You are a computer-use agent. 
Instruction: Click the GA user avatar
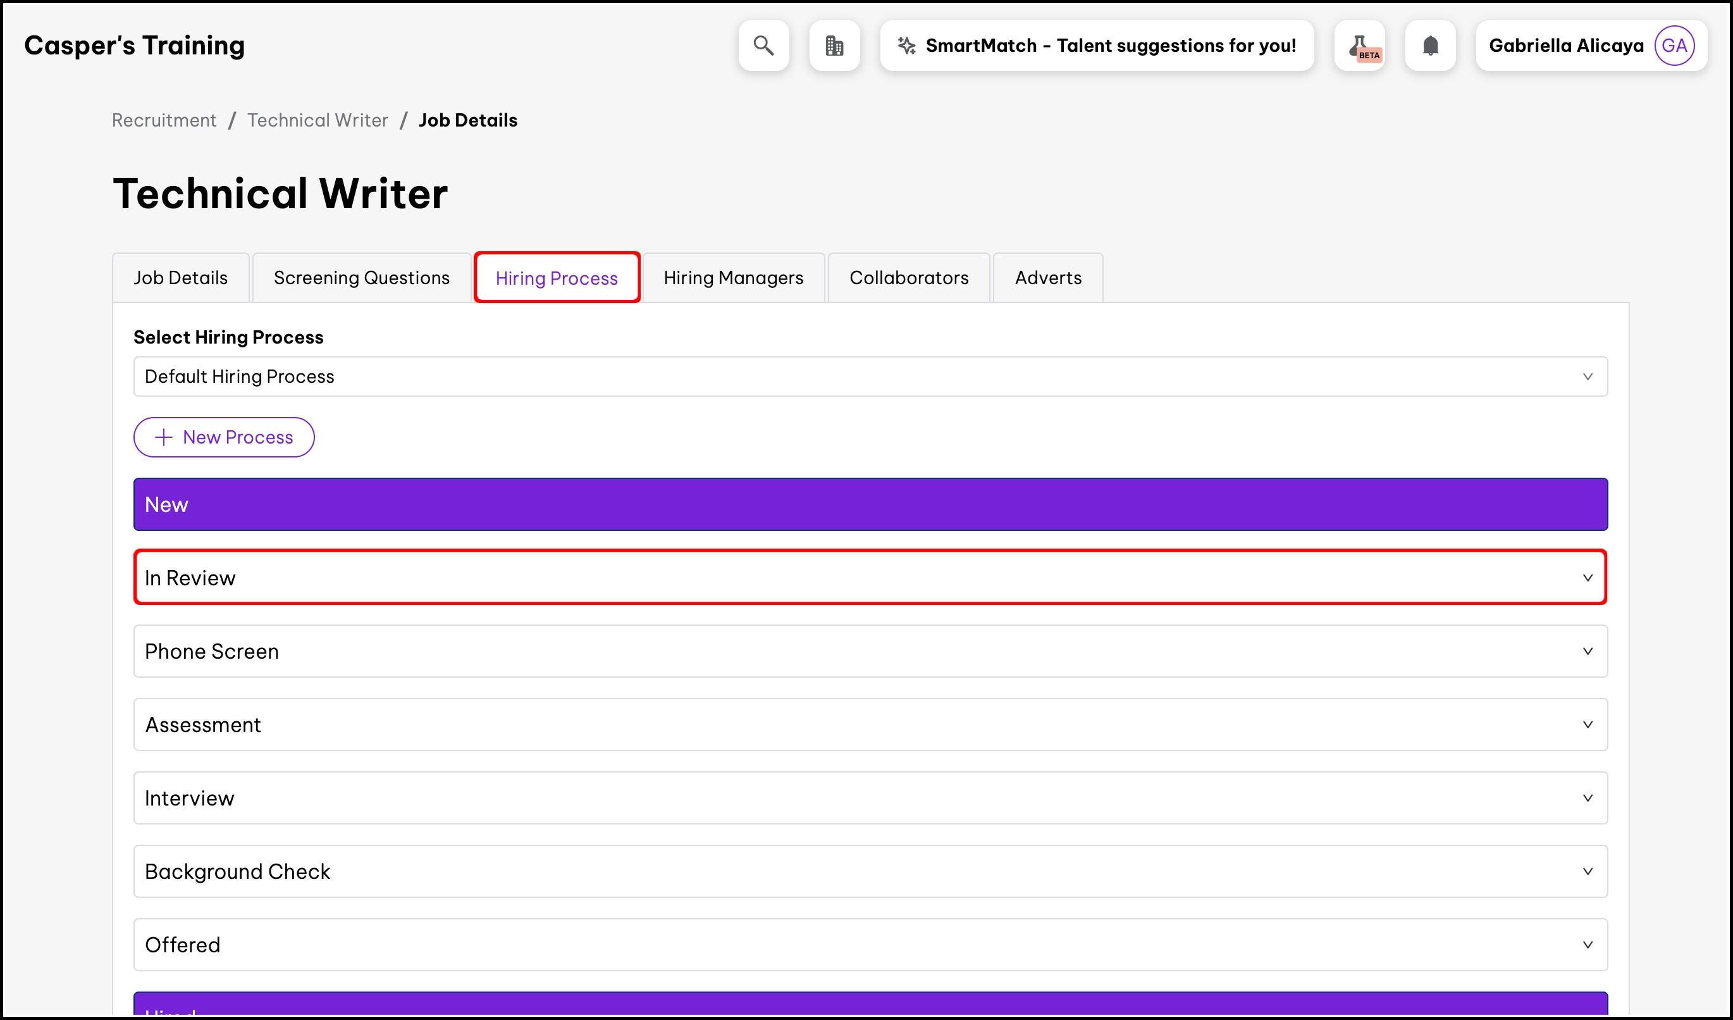pos(1674,46)
